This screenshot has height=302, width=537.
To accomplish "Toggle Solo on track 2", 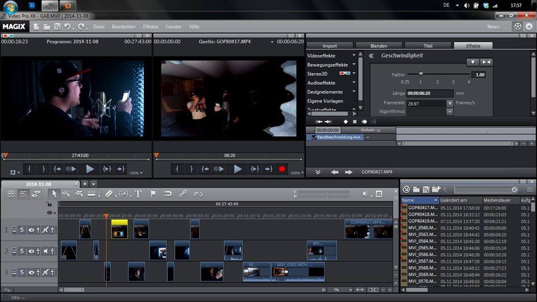I will [22, 251].
